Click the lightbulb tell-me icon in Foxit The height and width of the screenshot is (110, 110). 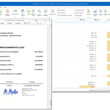(x=30, y=23)
